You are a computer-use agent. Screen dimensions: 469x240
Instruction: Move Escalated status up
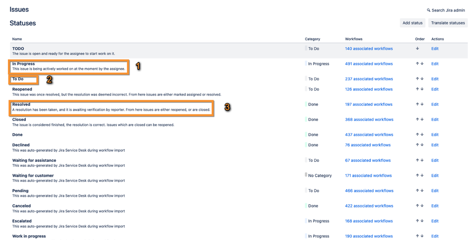(x=417, y=221)
